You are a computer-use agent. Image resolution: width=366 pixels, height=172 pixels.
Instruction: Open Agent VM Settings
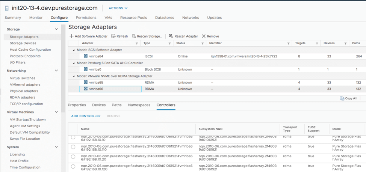pyautogui.click(x=25, y=126)
